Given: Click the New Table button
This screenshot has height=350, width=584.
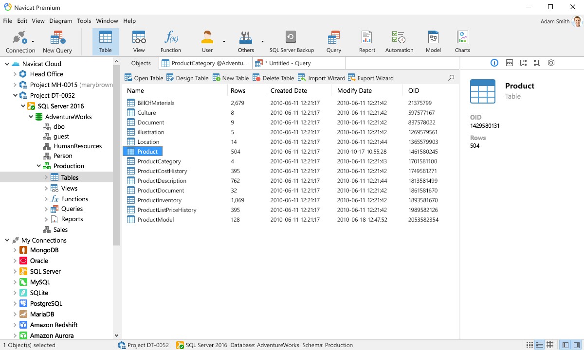Looking at the screenshot, I should (x=231, y=78).
